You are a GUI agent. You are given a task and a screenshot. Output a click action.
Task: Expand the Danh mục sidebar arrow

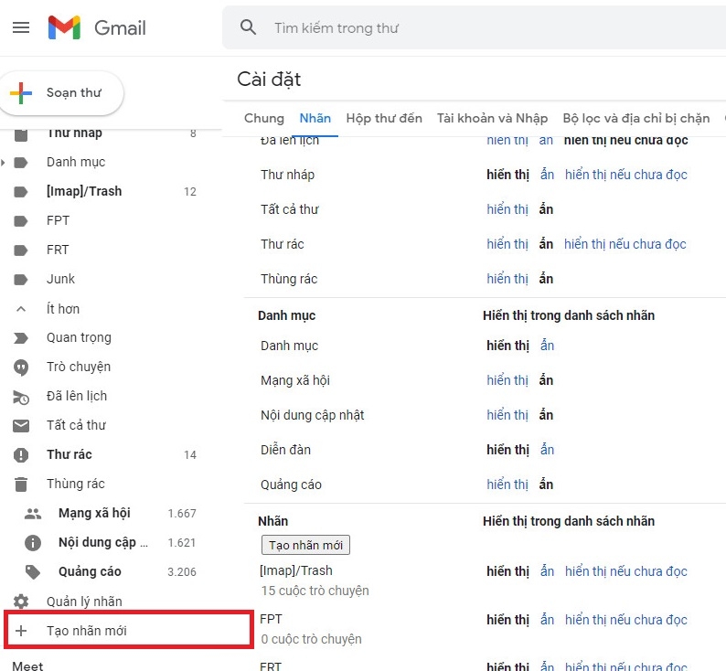coord(4,163)
